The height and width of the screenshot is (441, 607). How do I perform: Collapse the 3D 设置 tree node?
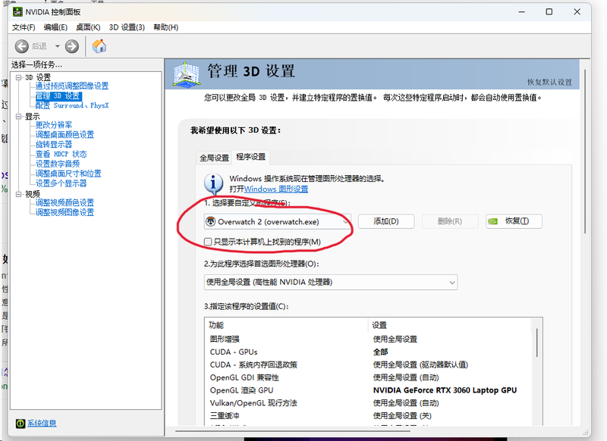point(18,77)
